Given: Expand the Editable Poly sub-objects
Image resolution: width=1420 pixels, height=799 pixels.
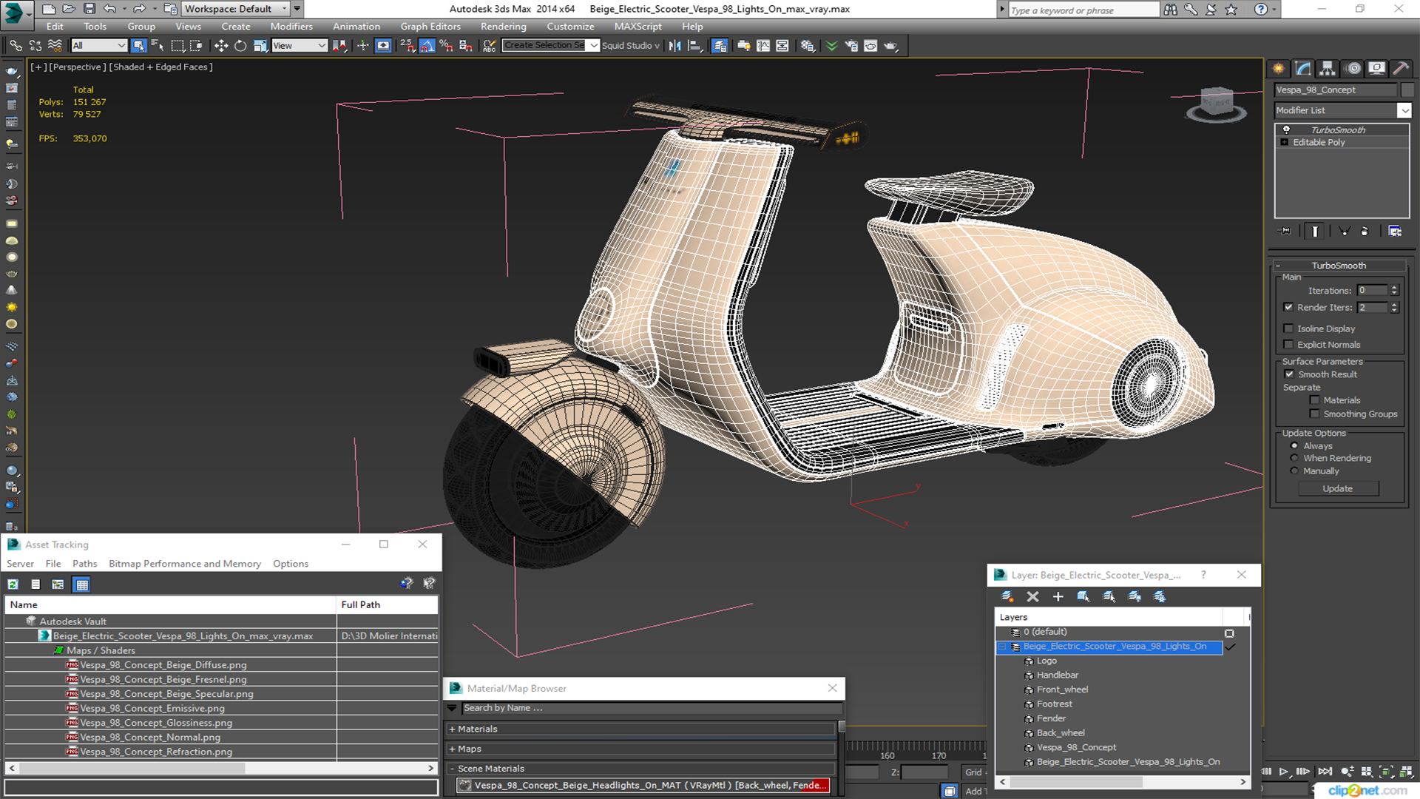Looking at the screenshot, I should tap(1285, 142).
